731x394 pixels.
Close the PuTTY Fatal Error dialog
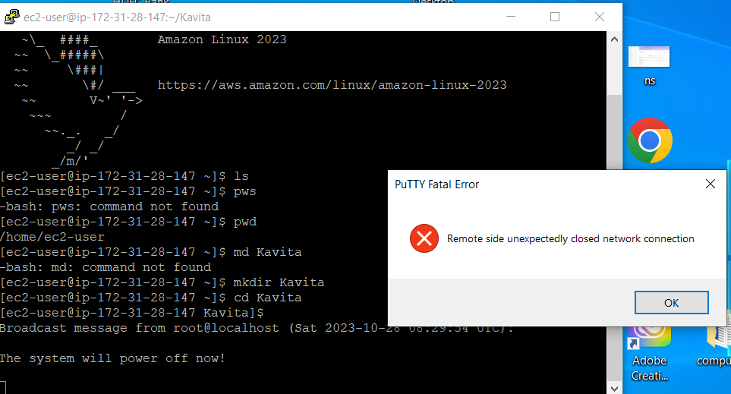tap(711, 184)
